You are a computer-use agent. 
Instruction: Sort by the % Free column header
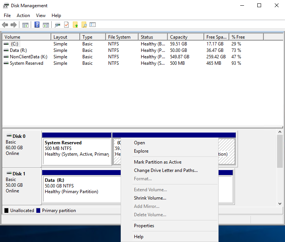[246, 37]
